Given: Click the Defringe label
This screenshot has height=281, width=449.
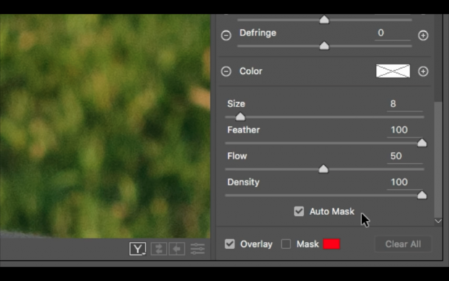Looking at the screenshot, I should coord(258,33).
